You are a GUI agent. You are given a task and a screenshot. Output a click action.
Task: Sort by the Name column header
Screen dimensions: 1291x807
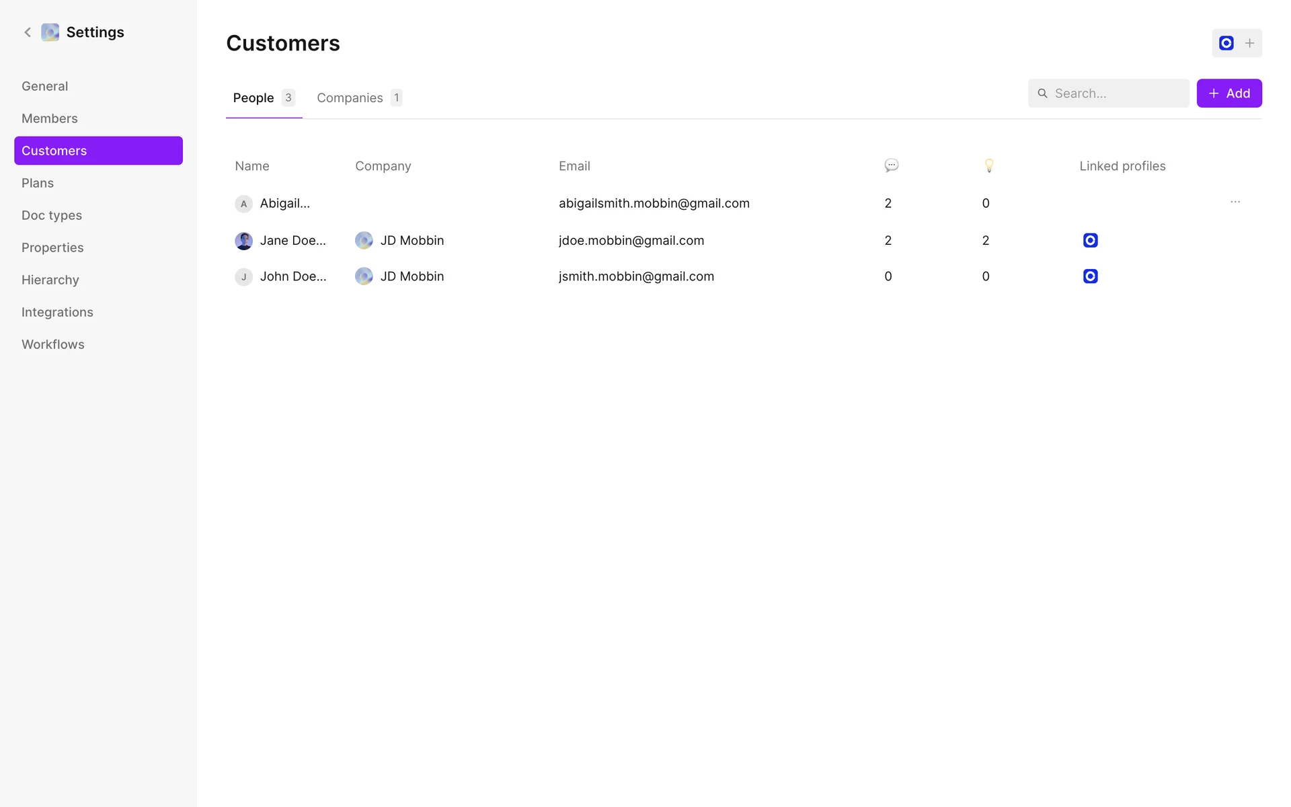(252, 166)
